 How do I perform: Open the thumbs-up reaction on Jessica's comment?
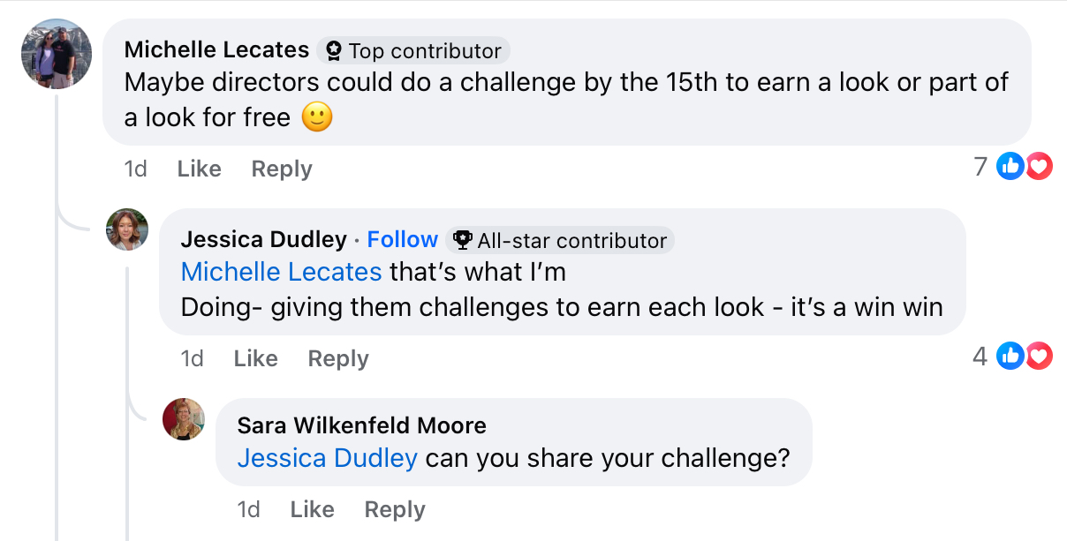pyautogui.click(x=1010, y=356)
